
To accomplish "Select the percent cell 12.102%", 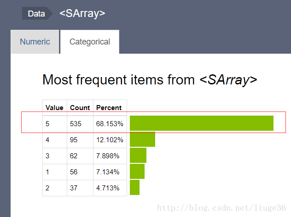I will coord(110,140).
